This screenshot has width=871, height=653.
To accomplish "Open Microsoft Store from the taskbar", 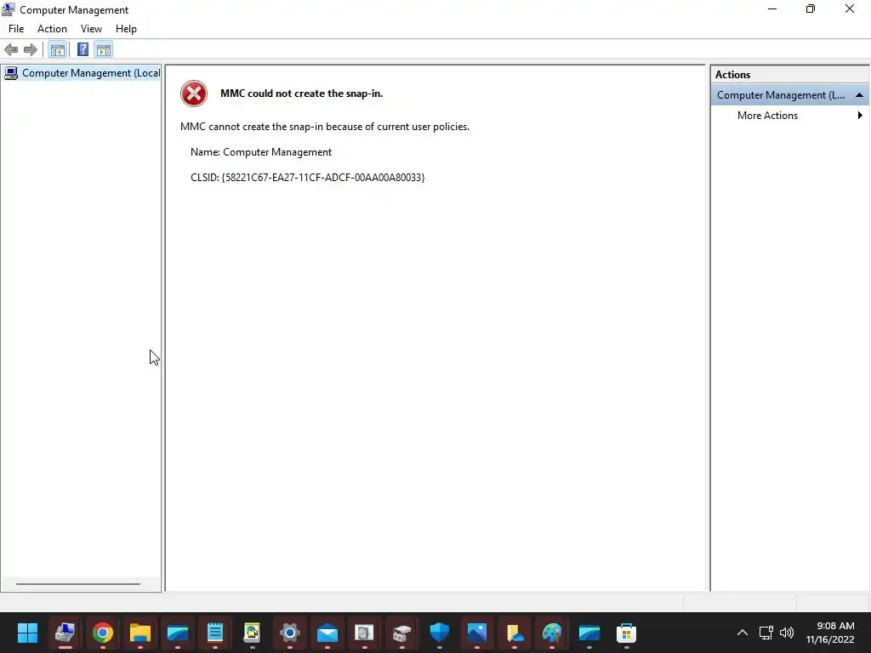I will 626,633.
